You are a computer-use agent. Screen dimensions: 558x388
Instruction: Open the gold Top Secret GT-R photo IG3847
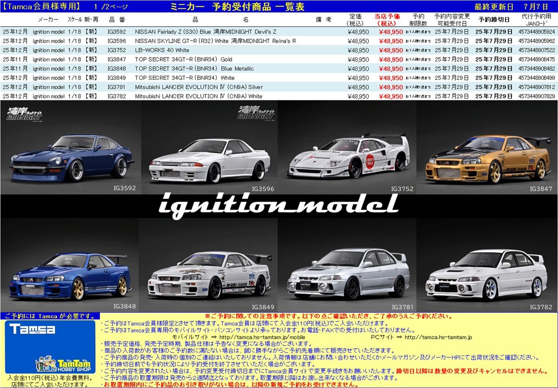point(487,147)
